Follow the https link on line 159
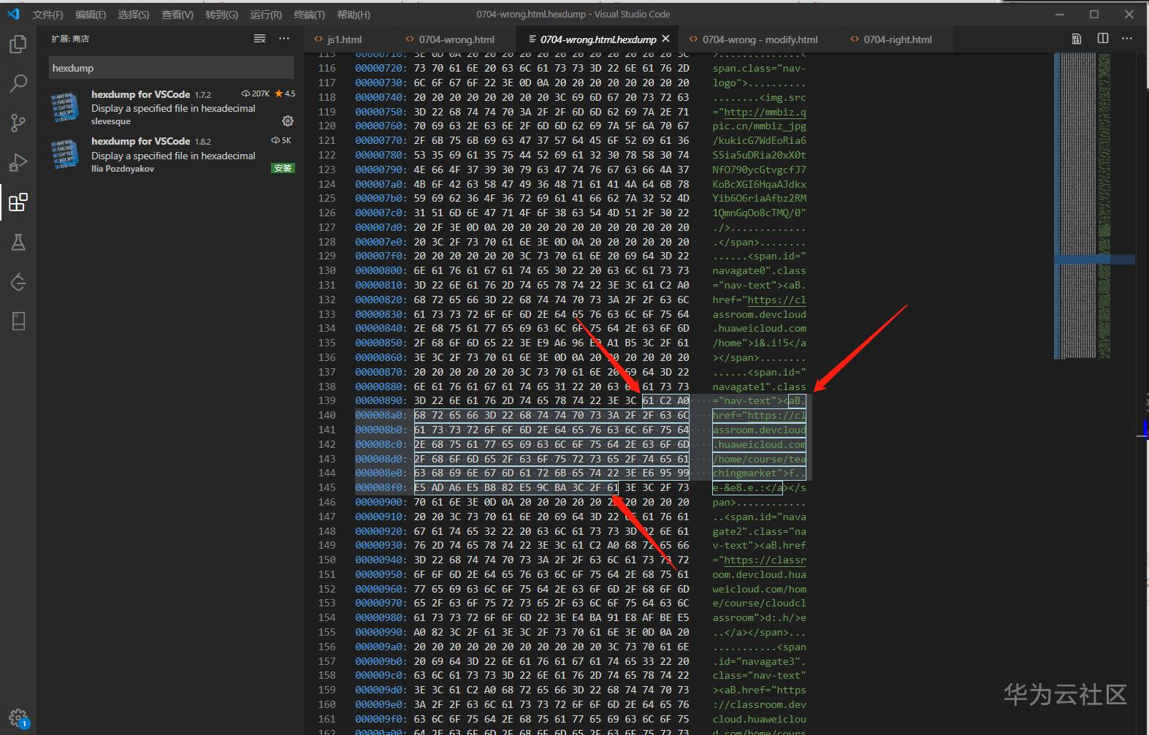This screenshot has height=735, width=1149. click(791, 690)
